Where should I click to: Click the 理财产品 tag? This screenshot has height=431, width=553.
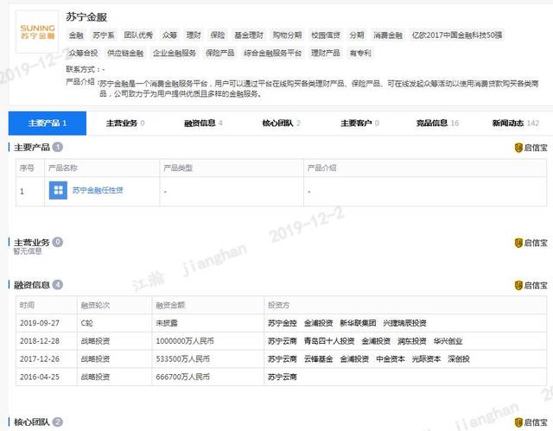326,54
